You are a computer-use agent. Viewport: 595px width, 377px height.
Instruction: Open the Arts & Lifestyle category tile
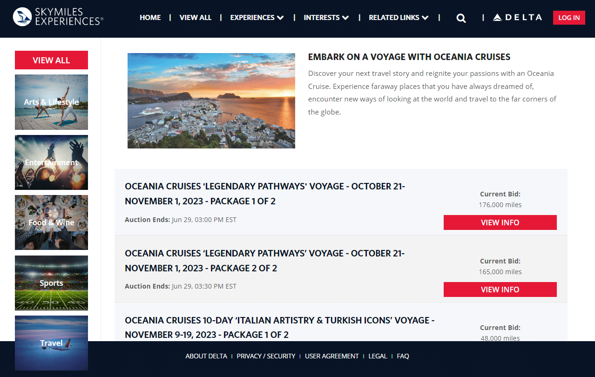(51, 102)
